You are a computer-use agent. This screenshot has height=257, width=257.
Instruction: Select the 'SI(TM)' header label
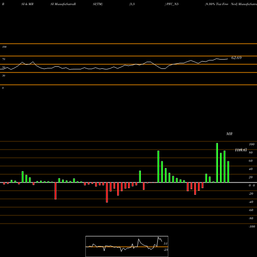pyautogui.click(x=98, y=4)
